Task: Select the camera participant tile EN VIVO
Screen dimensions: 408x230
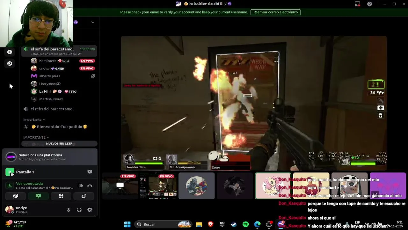Action: tap(120, 186)
